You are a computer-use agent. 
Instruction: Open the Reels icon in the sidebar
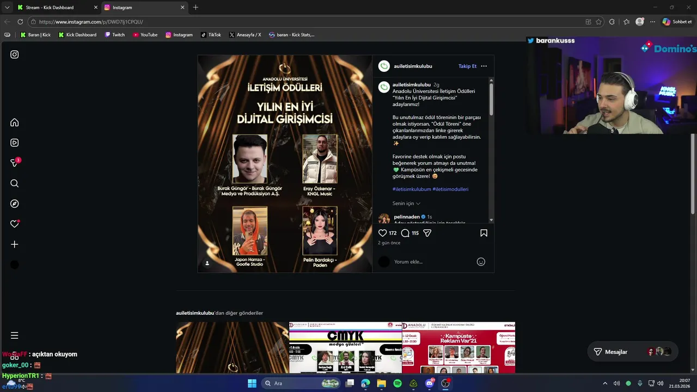click(x=15, y=143)
